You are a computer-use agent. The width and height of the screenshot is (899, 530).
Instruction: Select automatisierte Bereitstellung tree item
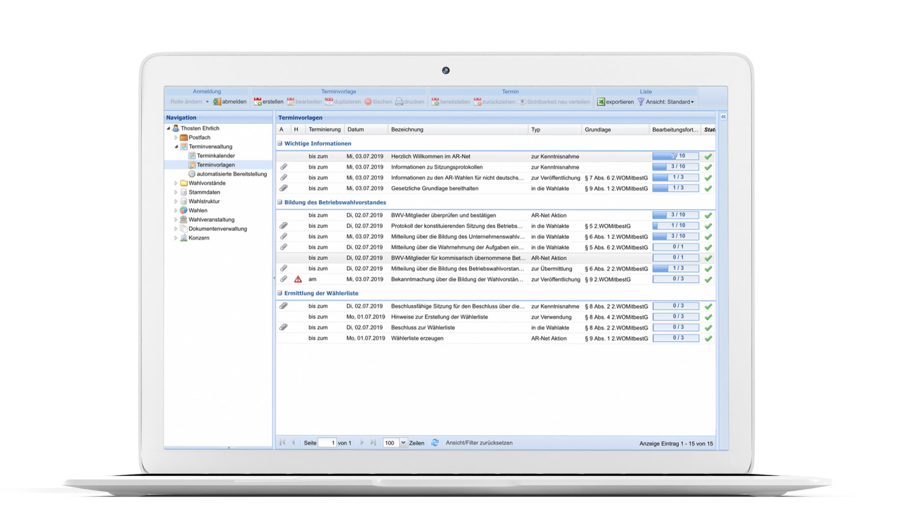click(x=231, y=174)
